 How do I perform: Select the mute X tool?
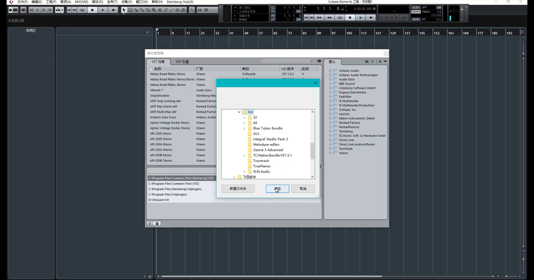click(160, 10)
